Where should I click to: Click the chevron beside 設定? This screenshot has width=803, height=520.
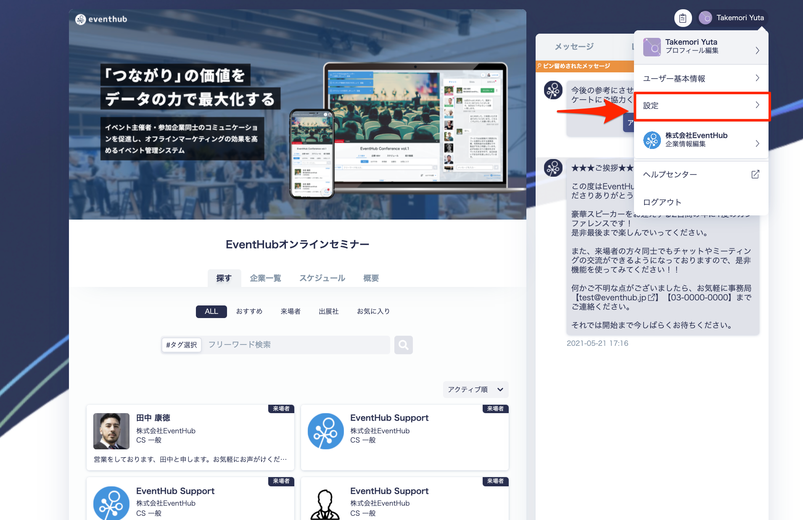click(757, 105)
